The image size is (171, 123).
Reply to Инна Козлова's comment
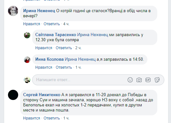pyautogui.click(x=64, y=67)
